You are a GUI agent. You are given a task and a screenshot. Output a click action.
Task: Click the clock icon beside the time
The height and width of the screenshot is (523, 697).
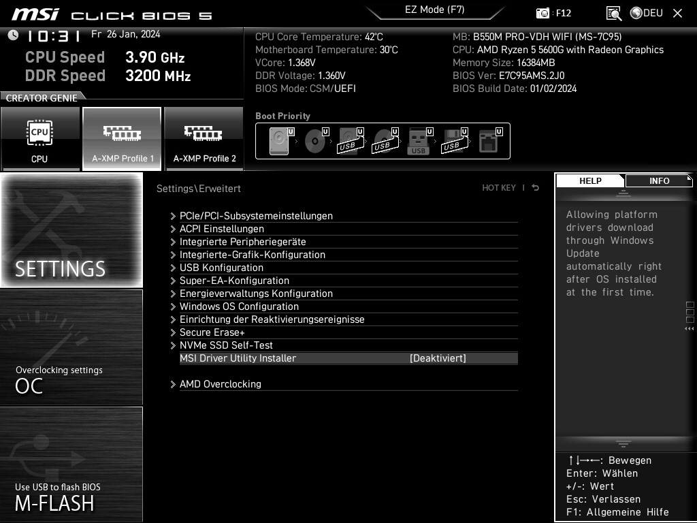click(x=13, y=35)
